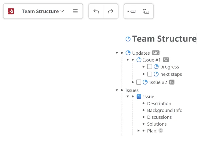Click progress pie icon next to title
The width and height of the screenshot is (204, 148).
point(128,39)
